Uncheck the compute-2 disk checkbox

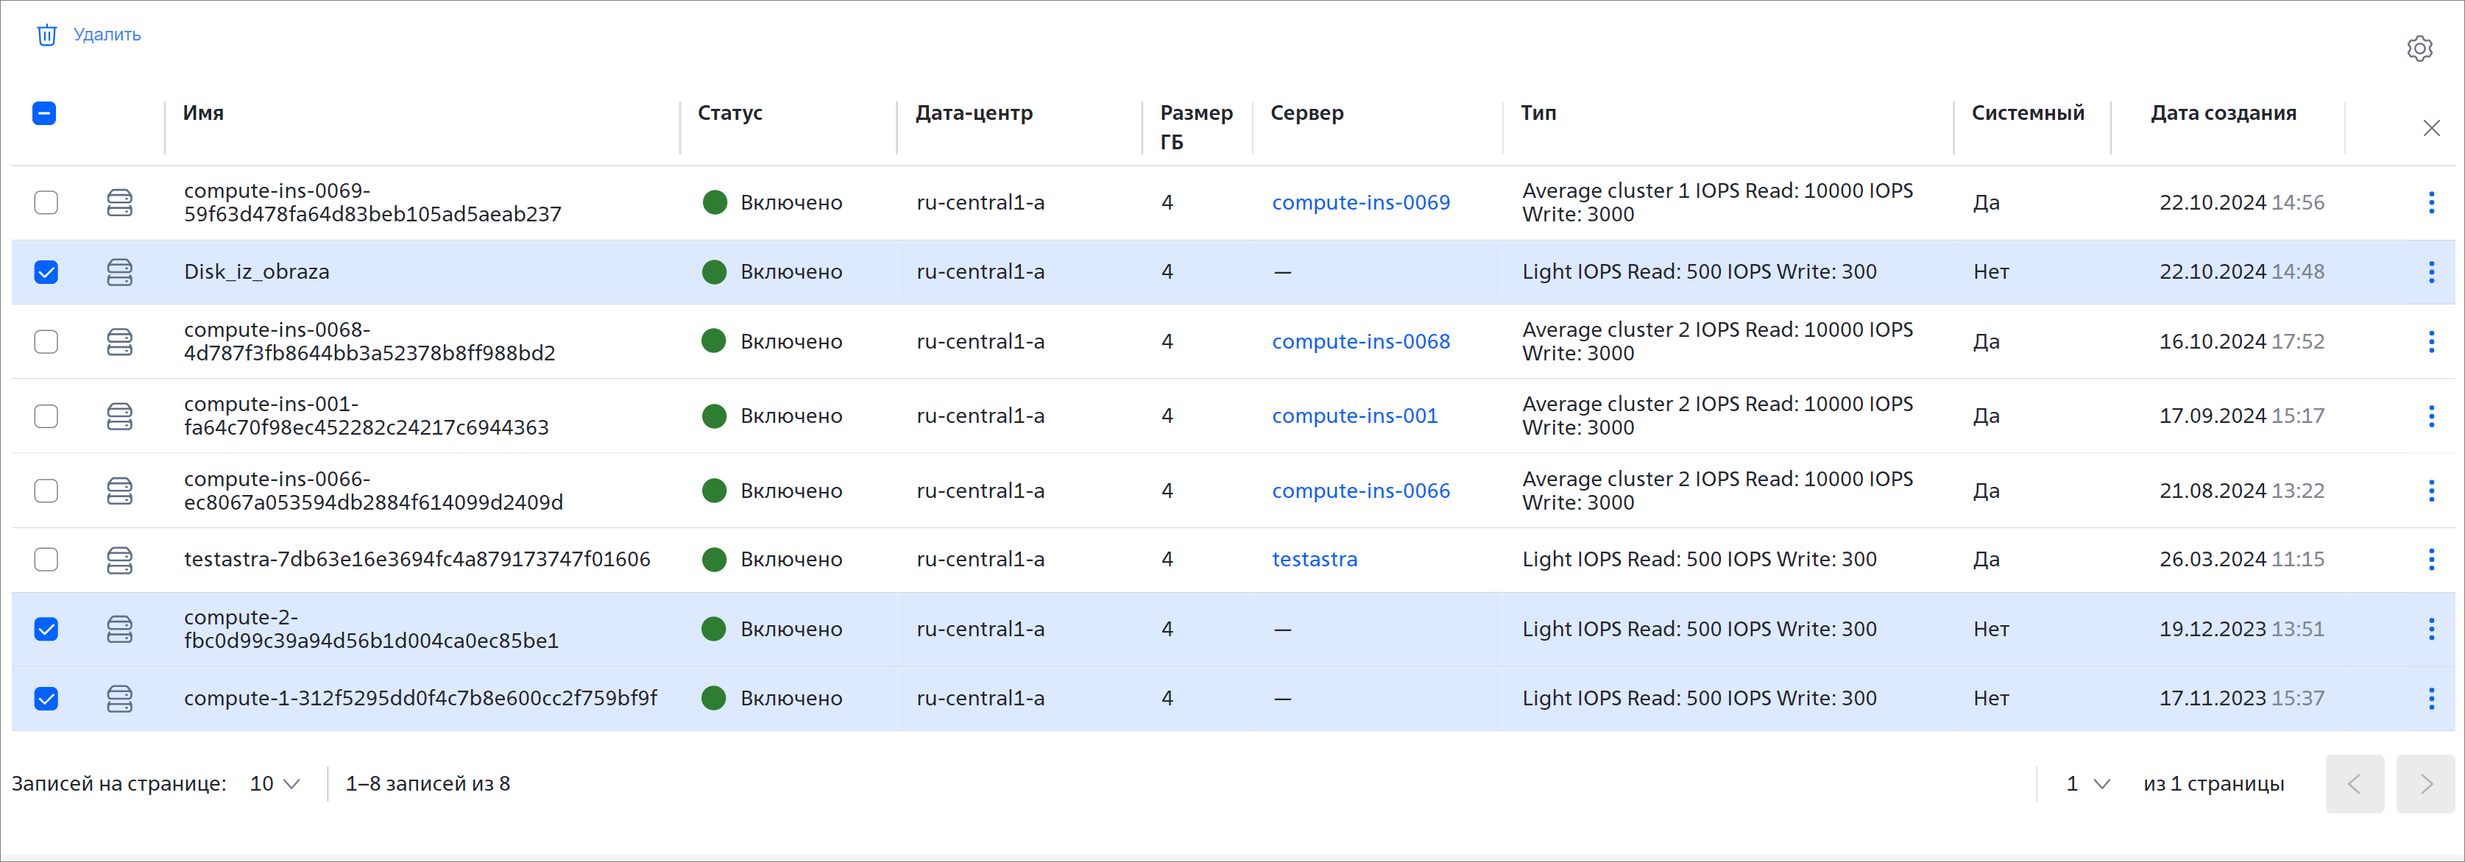pyautogui.click(x=46, y=629)
